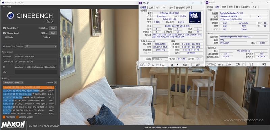Switch to 内存 tab in front CPU-Z window
The image size is (270, 130).
coord(158,7)
